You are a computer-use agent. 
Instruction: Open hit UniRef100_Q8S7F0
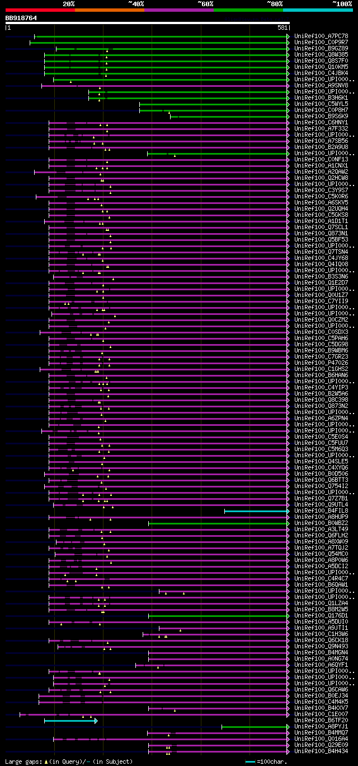(x=321, y=61)
